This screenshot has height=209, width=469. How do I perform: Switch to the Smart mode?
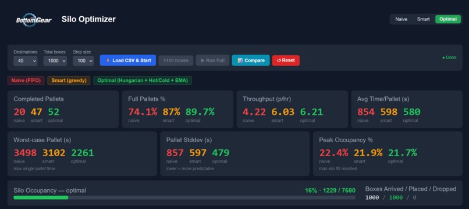(x=423, y=19)
